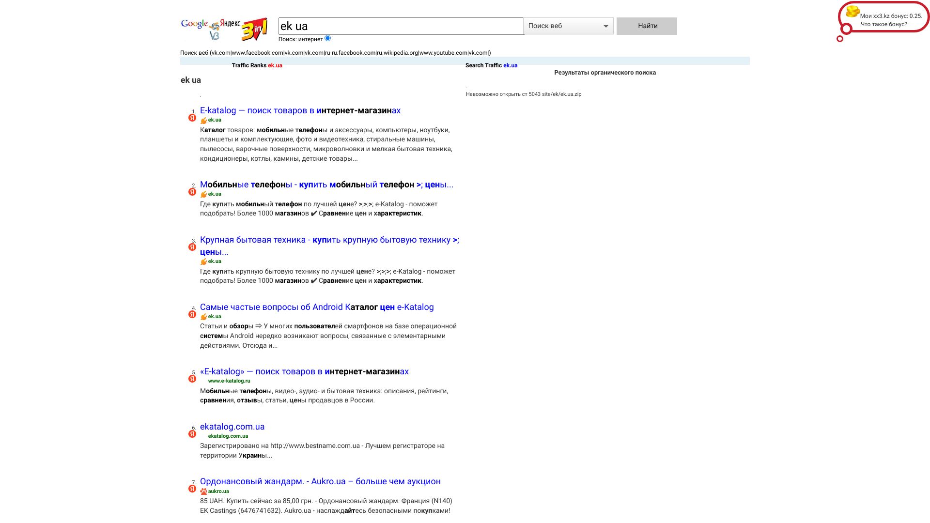
Task: Click 'Мои xx3.kz бонус: 0.25.' text
Action: click(x=891, y=16)
